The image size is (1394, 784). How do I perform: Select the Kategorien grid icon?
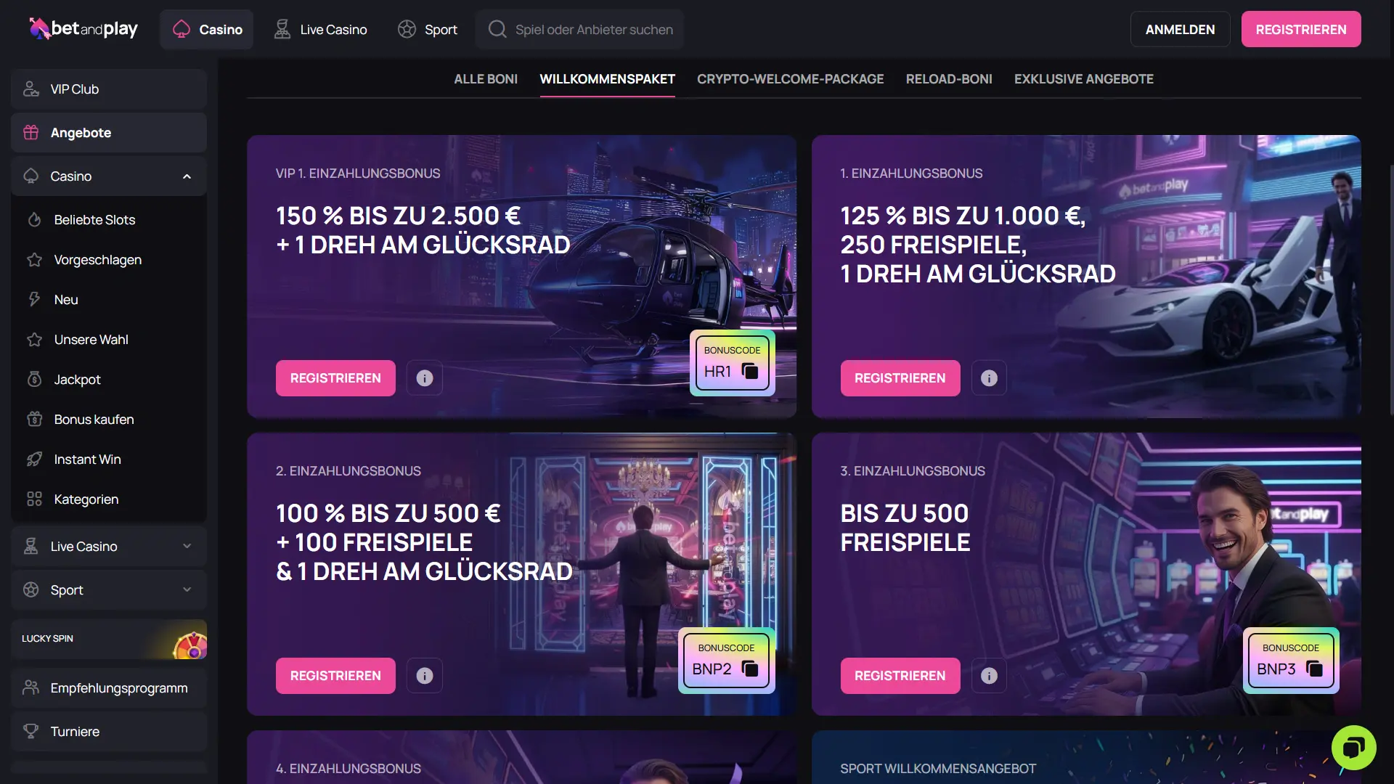34,499
